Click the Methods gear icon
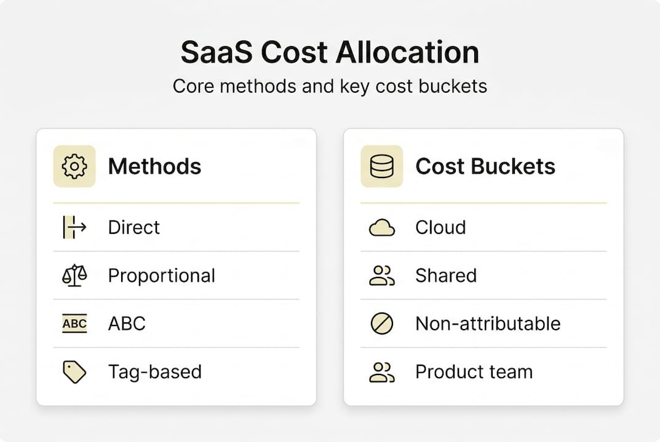Viewport: 660px width, 442px height. click(x=74, y=166)
